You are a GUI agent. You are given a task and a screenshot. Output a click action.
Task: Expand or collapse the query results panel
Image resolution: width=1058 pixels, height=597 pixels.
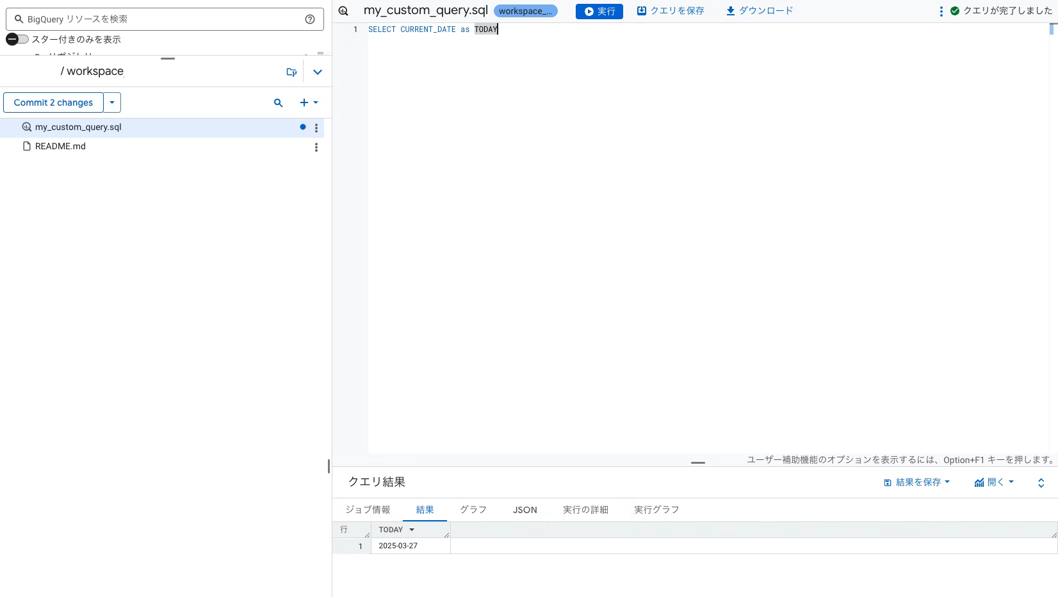coord(1041,483)
